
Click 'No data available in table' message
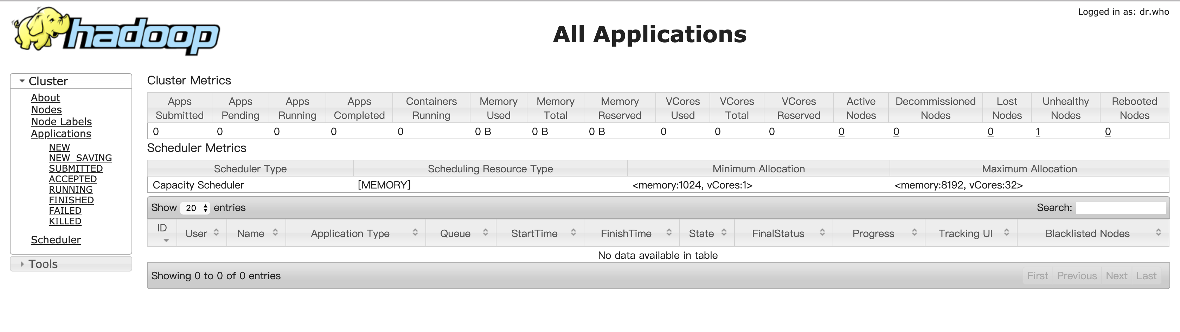(x=658, y=255)
